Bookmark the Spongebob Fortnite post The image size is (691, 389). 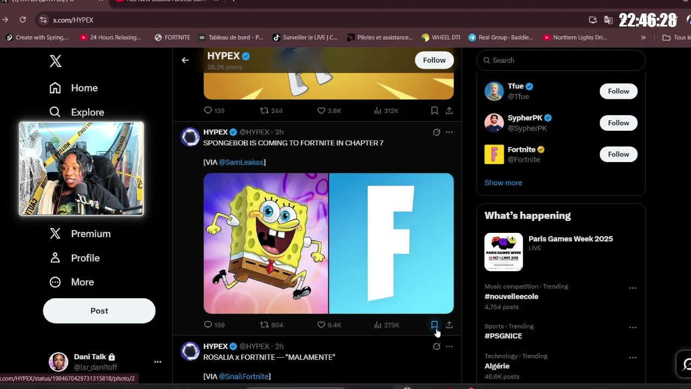(x=434, y=325)
